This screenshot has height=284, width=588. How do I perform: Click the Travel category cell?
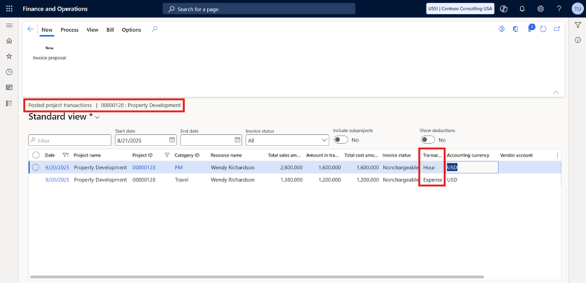[x=182, y=180]
